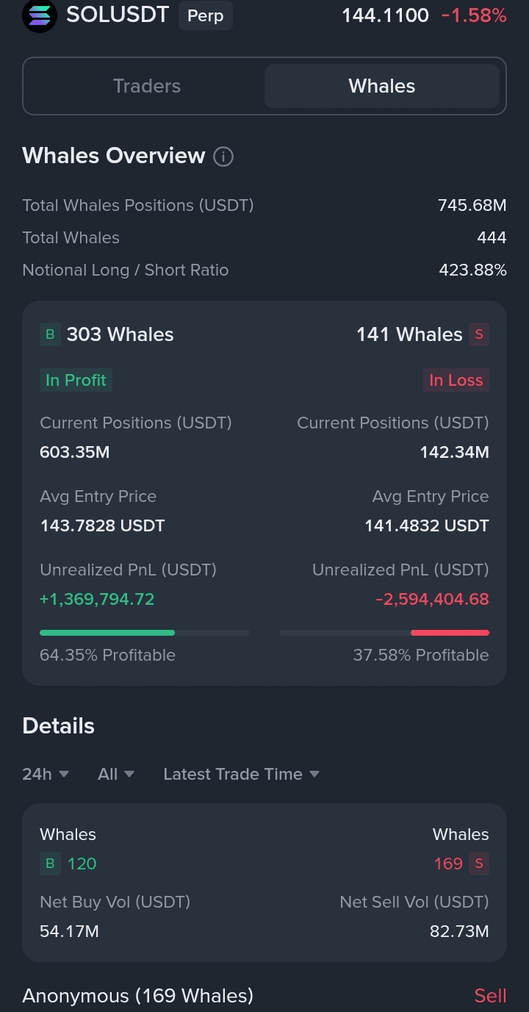Tap the S badge next to 169
This screenshot has width=529, height=1012.
[479, 864]
